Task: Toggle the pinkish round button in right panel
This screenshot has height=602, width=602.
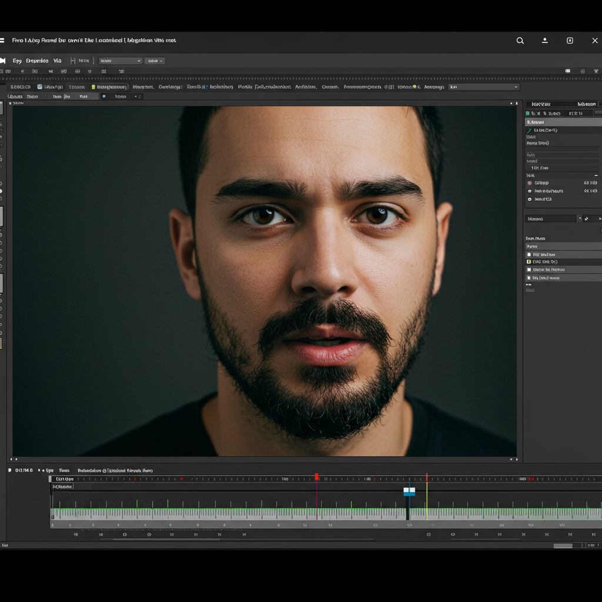Action: tap(530, 183)
